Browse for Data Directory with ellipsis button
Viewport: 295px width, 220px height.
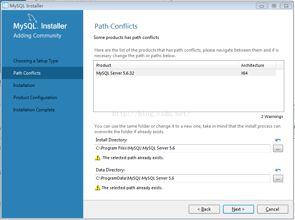[278, 178]
